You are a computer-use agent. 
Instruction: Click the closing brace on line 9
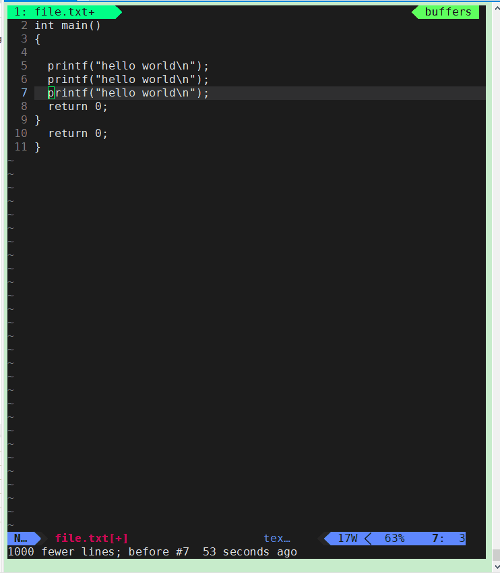pos(38,120)
